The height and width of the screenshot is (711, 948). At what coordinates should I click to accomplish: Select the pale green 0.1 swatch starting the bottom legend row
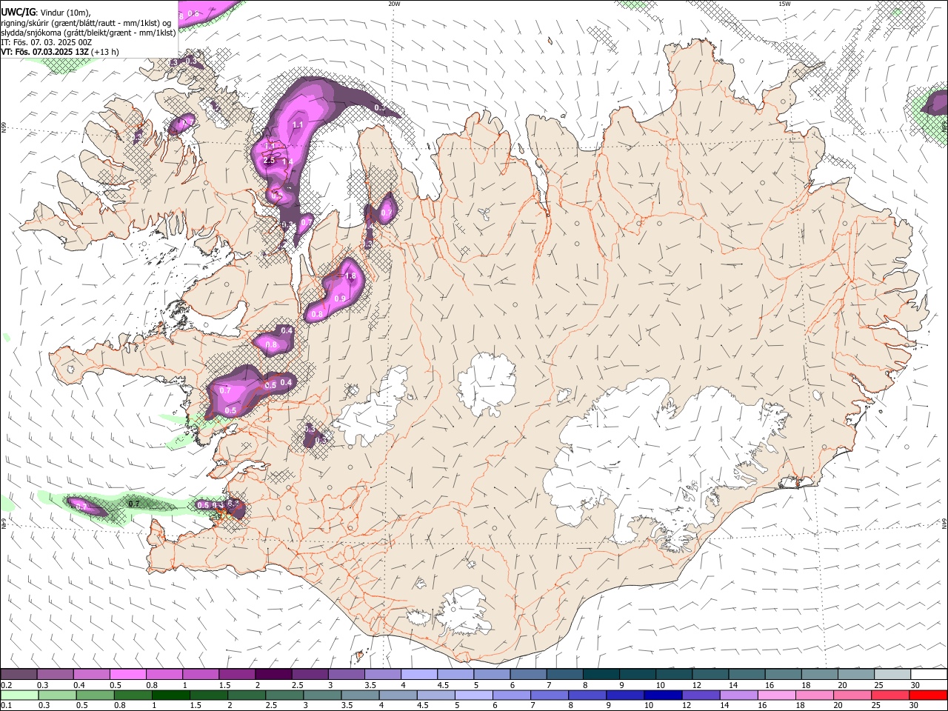click(19, 695)
